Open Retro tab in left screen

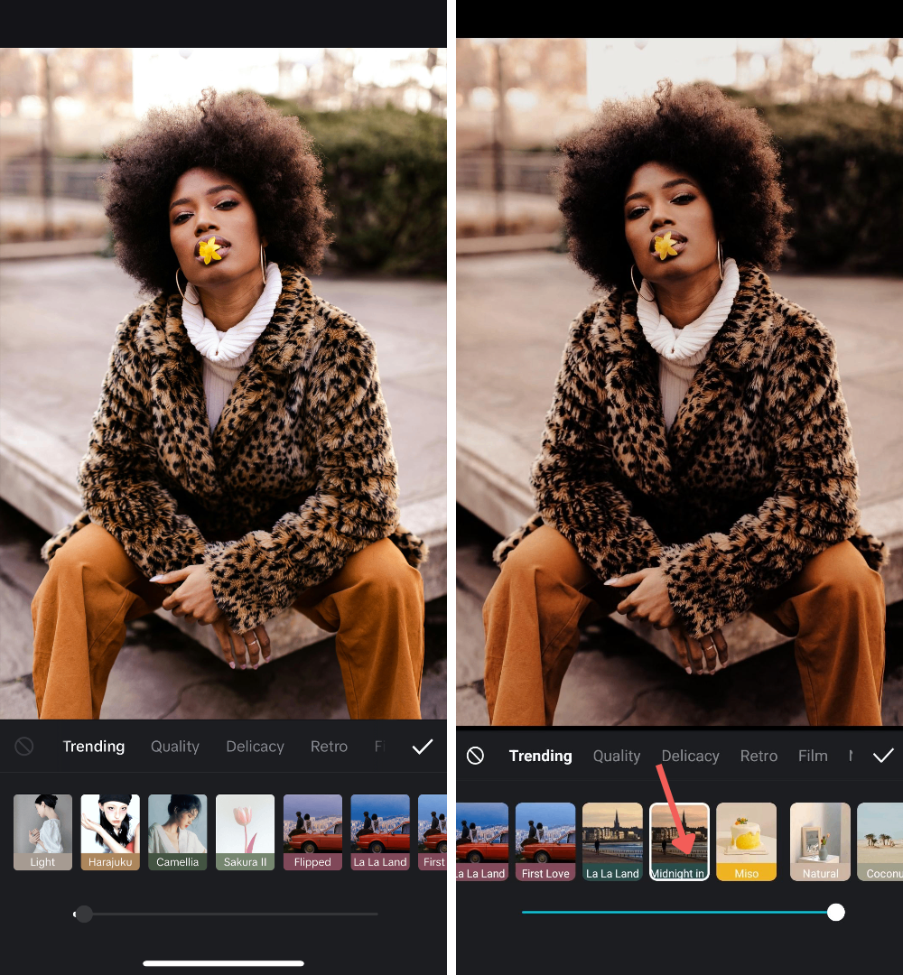329,747
